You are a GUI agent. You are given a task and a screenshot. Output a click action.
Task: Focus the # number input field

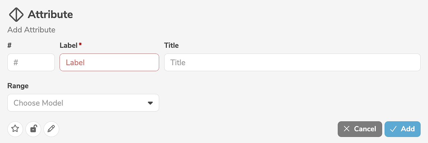coord(31,62)
